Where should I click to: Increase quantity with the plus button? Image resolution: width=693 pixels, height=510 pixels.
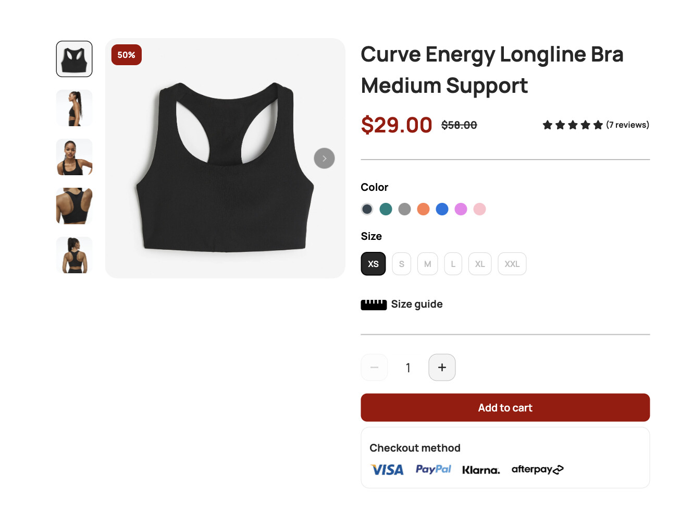[442, 368]
